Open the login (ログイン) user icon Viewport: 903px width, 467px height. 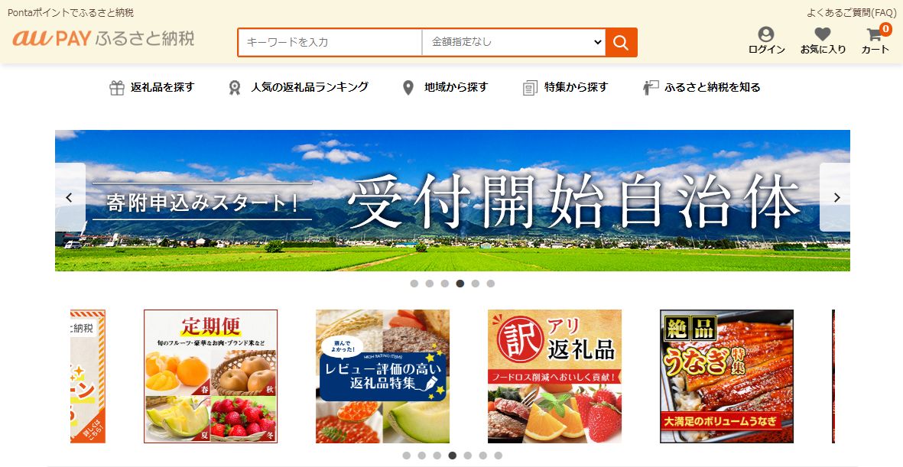tap(766, 34)
